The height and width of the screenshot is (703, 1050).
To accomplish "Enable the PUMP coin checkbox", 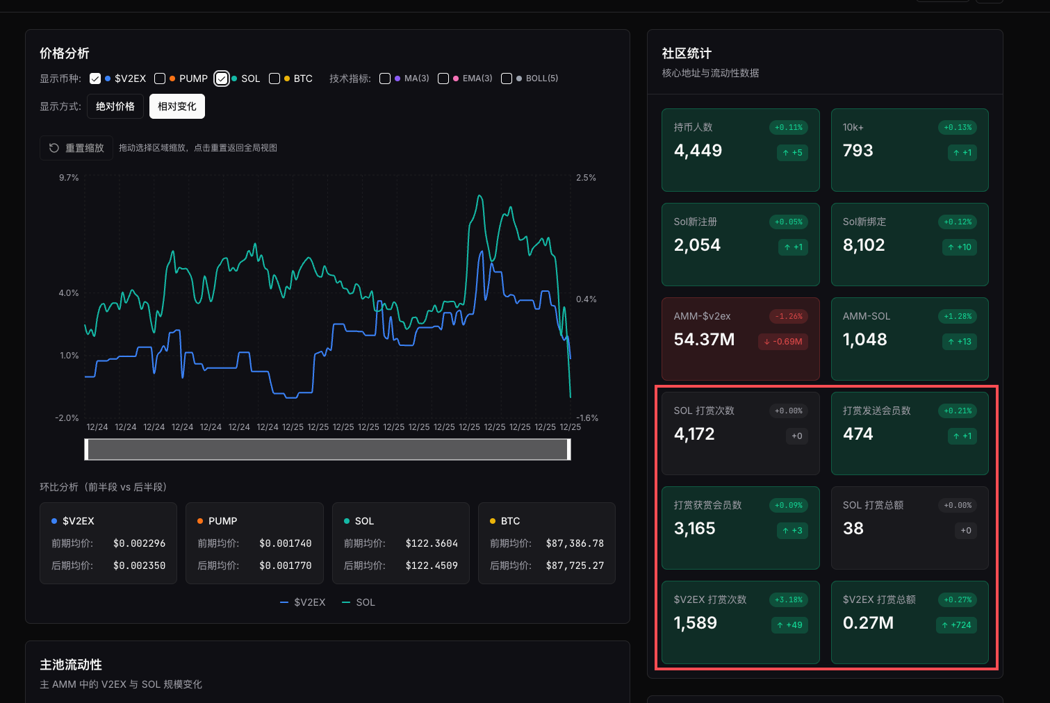I will tap(159, 78).
